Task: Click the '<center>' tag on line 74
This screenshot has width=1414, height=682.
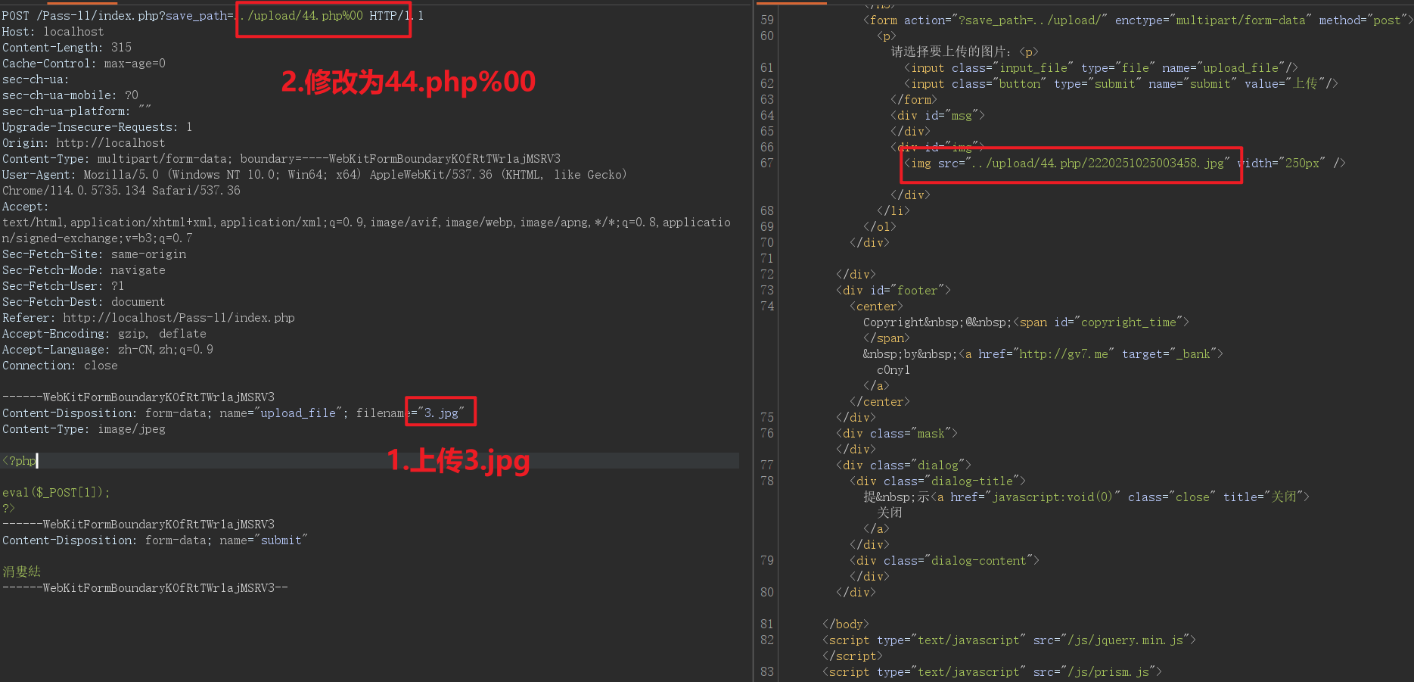Action: pos(876,306)
